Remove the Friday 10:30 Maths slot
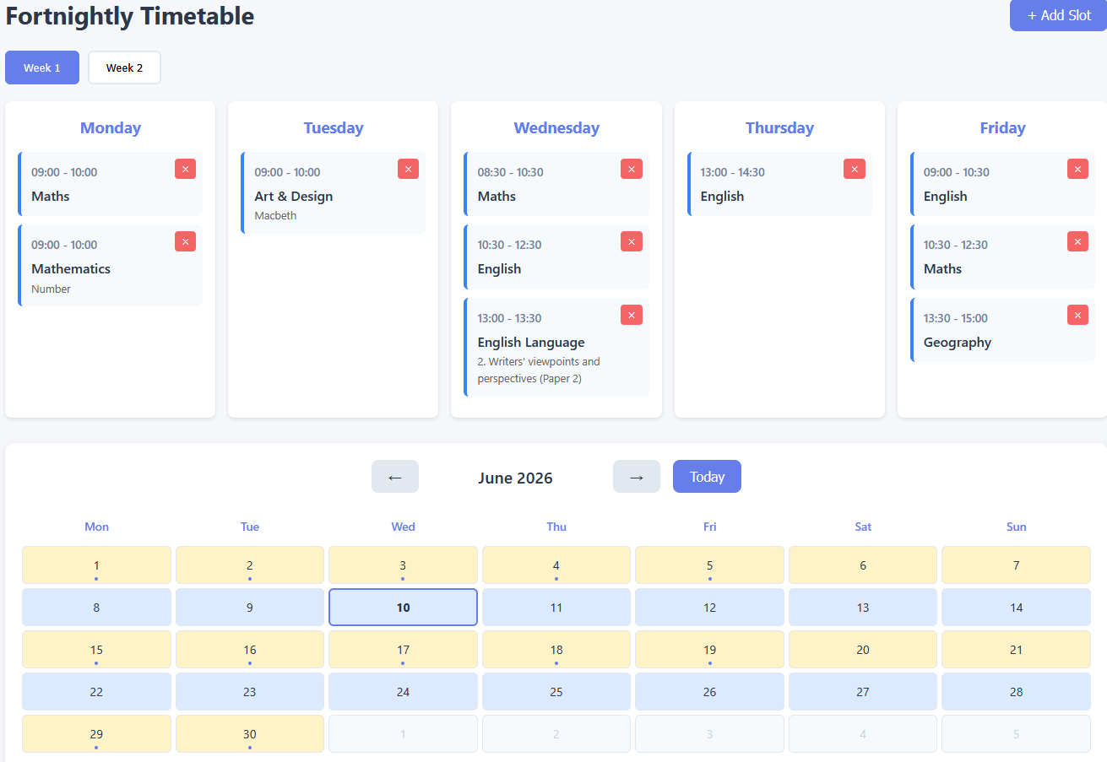 1077,241
